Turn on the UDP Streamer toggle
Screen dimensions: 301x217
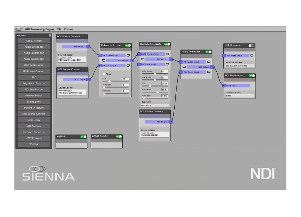251,46
